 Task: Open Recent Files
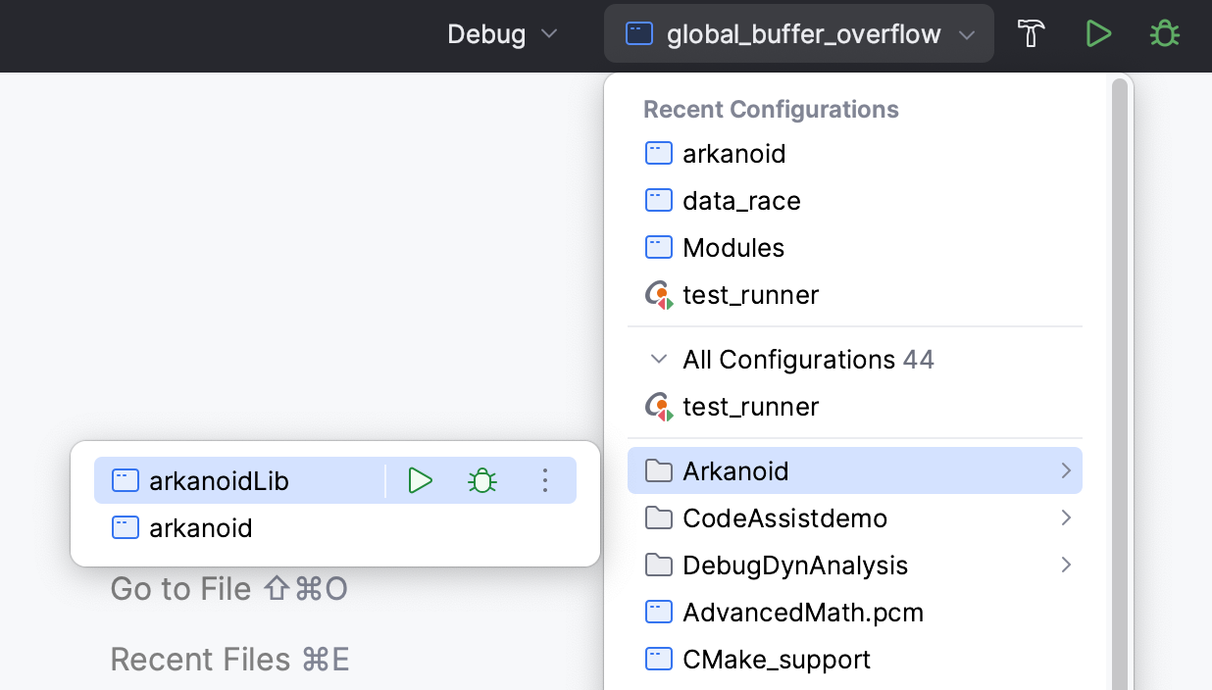coord(229,659)
